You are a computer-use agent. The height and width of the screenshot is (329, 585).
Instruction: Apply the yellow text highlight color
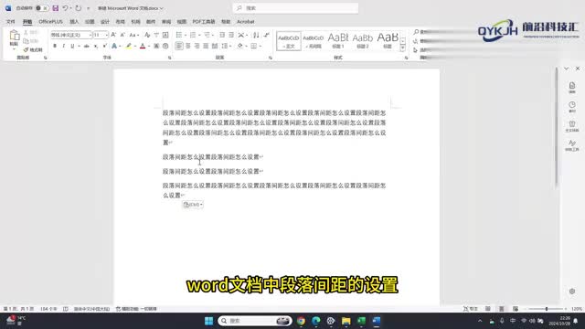pos(128,46)
